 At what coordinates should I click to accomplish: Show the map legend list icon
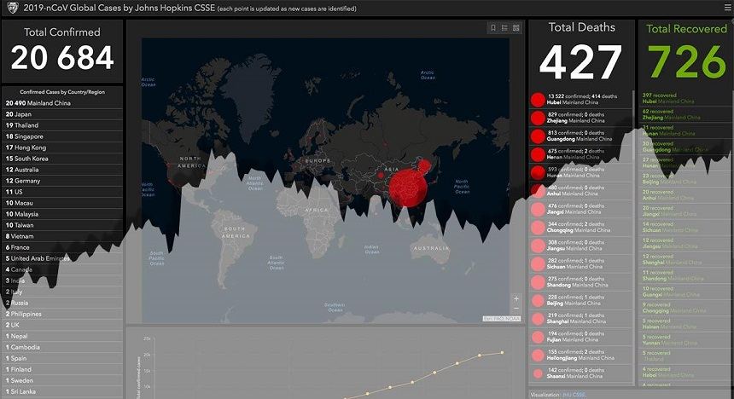click(504, 28)
